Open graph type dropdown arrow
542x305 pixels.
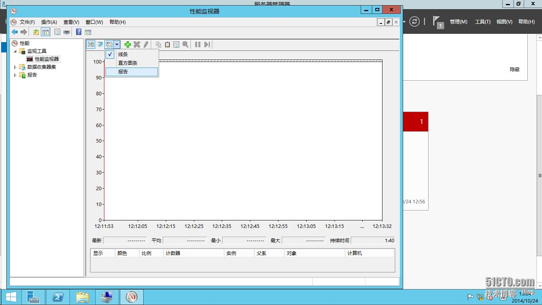(x=117, y=44)
